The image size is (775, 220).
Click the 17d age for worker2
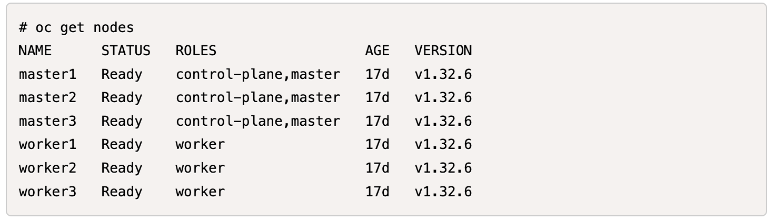click(377, 168)
